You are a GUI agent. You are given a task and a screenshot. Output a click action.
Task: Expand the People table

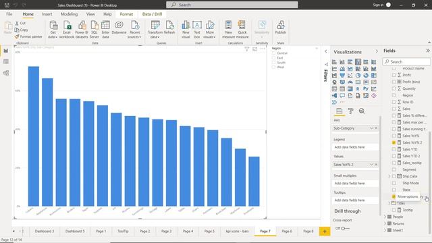pyautogui.click(x=385, y=217)
